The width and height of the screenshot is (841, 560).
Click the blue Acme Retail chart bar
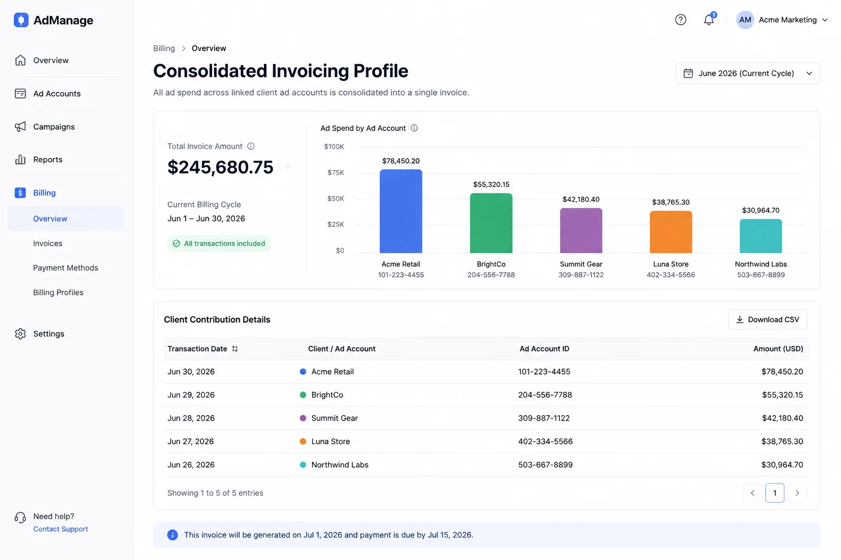[401, 211]
